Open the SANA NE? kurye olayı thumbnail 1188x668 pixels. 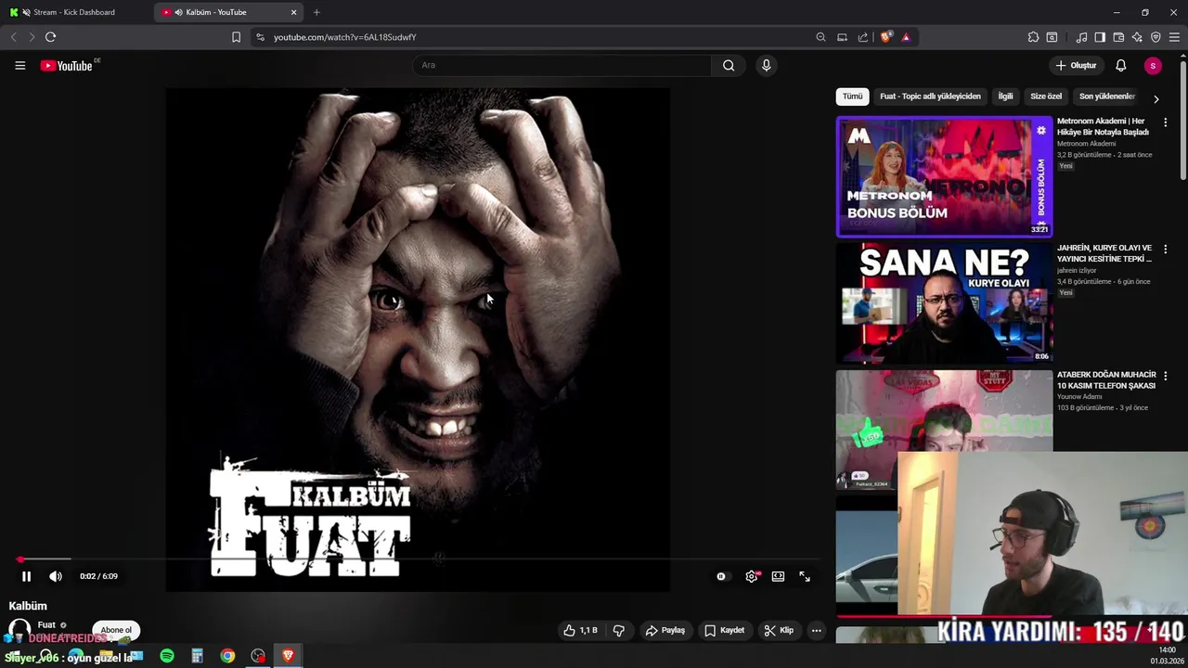coord(944,302)
